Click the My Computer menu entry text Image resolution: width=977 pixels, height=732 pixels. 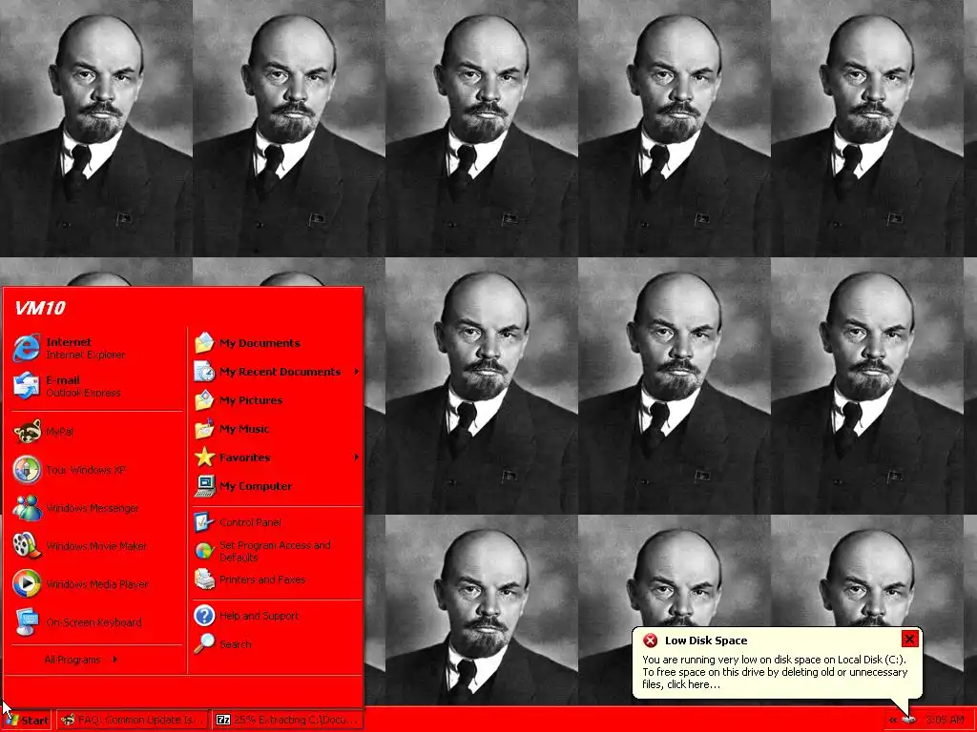pyautogui.click(x=256, y=486)
